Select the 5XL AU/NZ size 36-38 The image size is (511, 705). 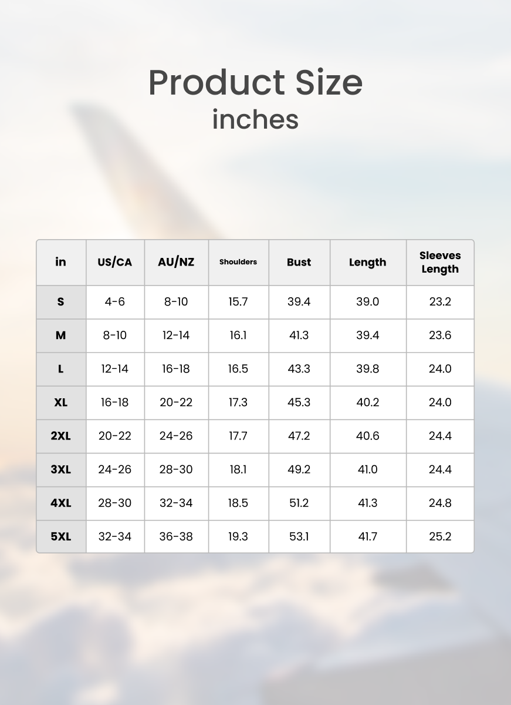176,536
